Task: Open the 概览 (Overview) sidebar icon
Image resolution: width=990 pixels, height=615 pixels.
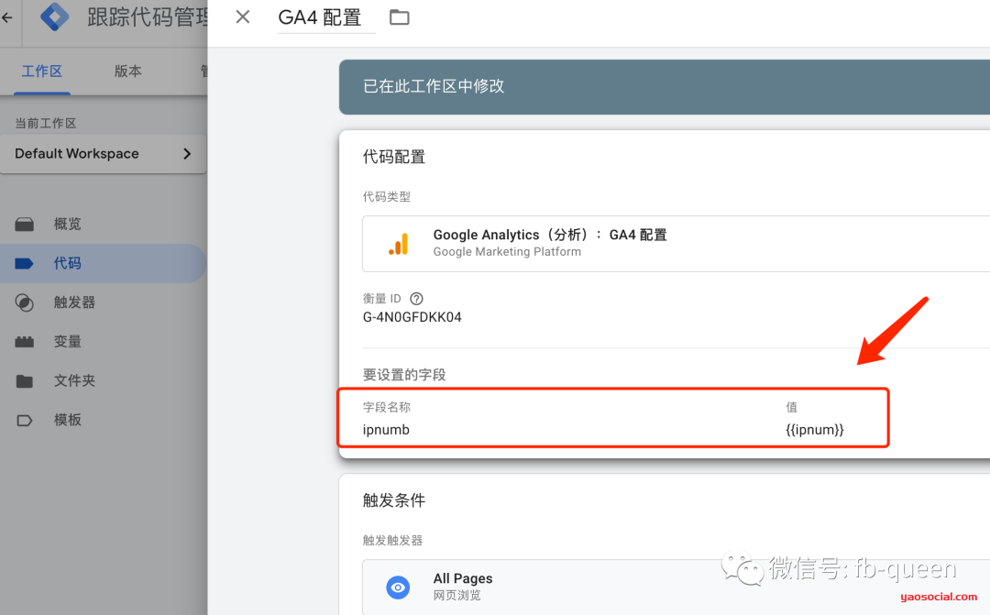Action: (25, 224)
